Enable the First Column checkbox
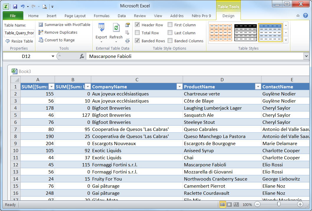Screen dimensions: 312x211 click(x=170, y=25)
